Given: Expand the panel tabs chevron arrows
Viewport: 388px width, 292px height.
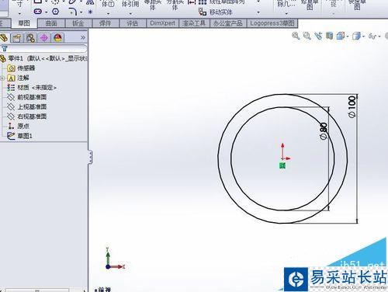Looking at the screenshot, I should click(83, 38).
